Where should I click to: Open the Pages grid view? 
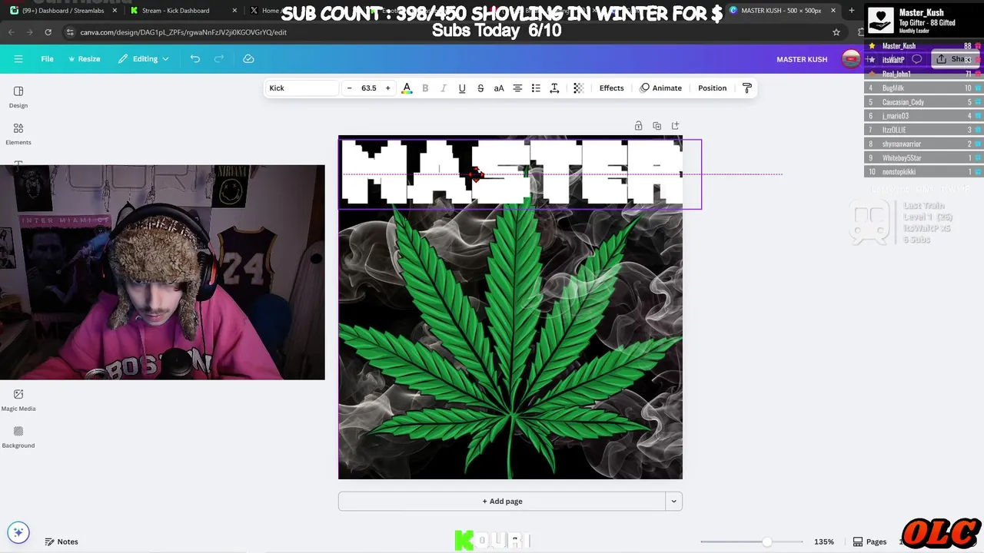[869, 541]
